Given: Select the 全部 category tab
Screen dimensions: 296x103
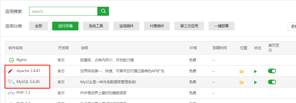Looking at the screenshot, I should pyautogui.click(x=38, y=26).
